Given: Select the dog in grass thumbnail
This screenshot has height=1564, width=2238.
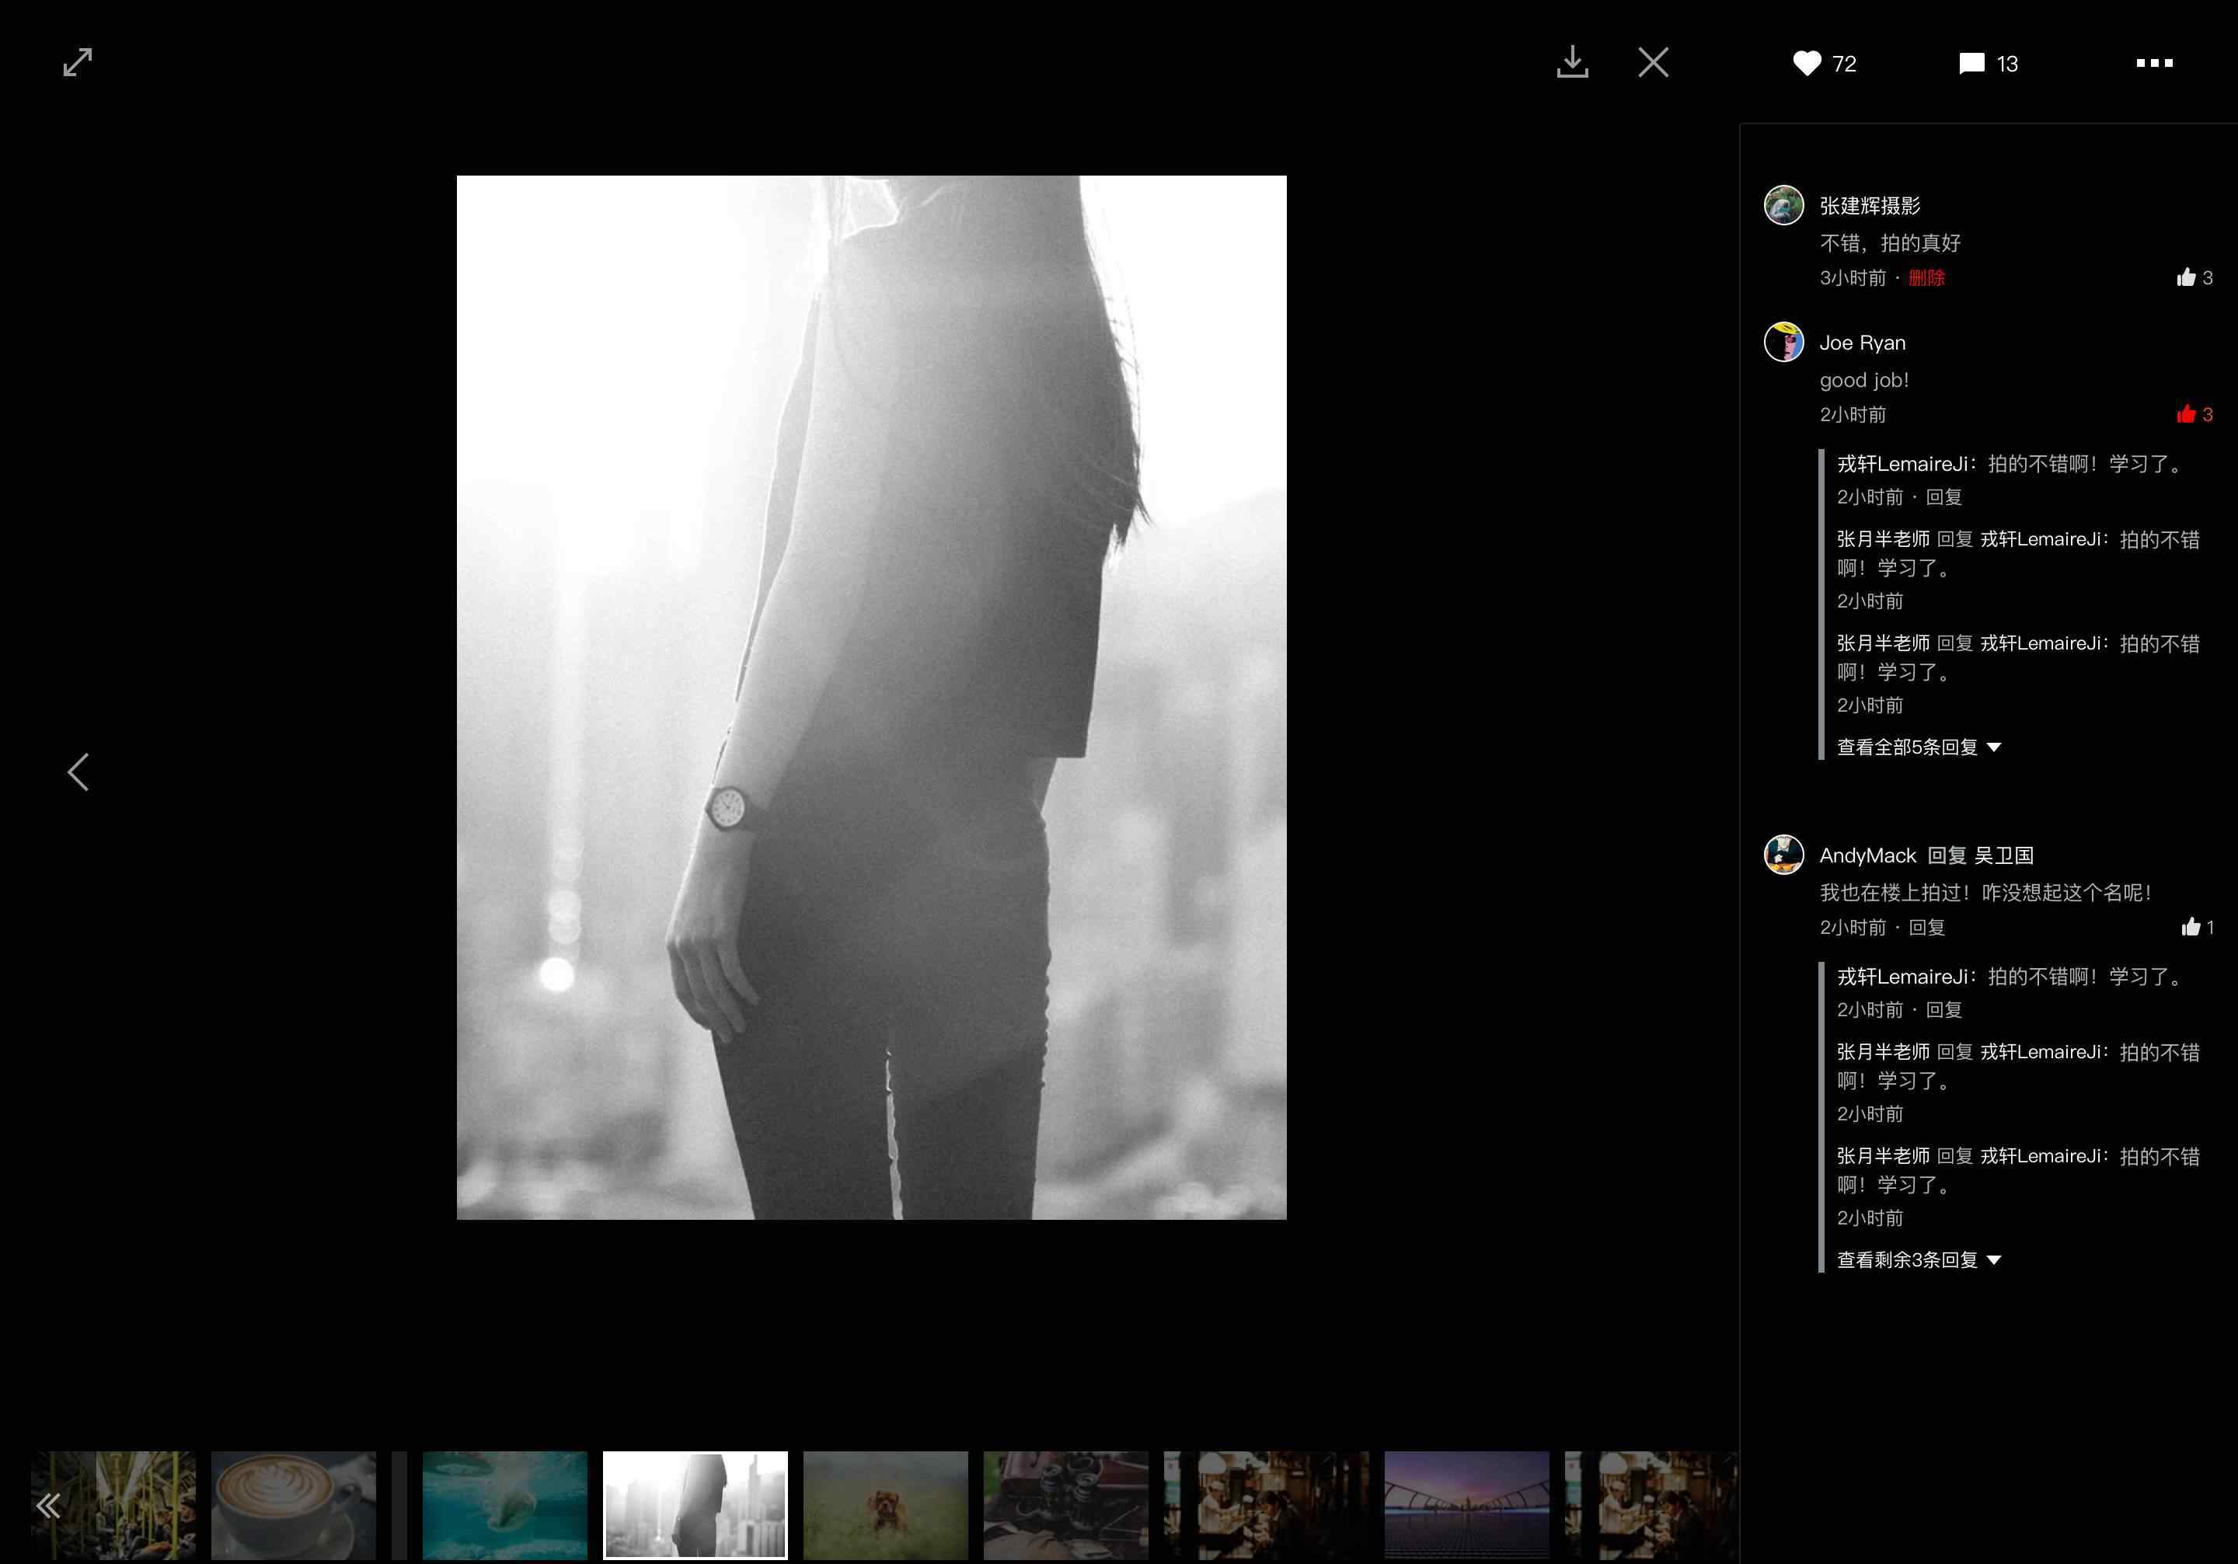Looking at the screenshot, I should [885, 1506].
